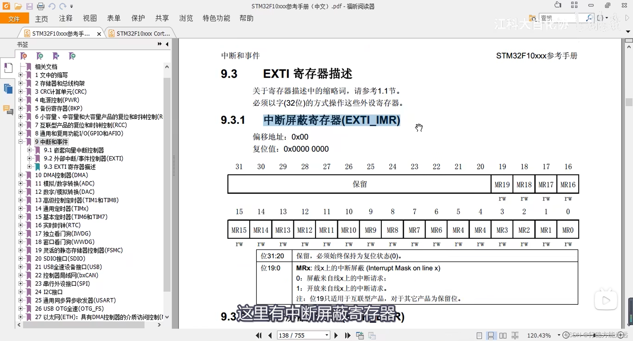Screen dimensions: 633x341
Task: Toggle full screen mode icon in title bar
Action: [x=574, y=5]
